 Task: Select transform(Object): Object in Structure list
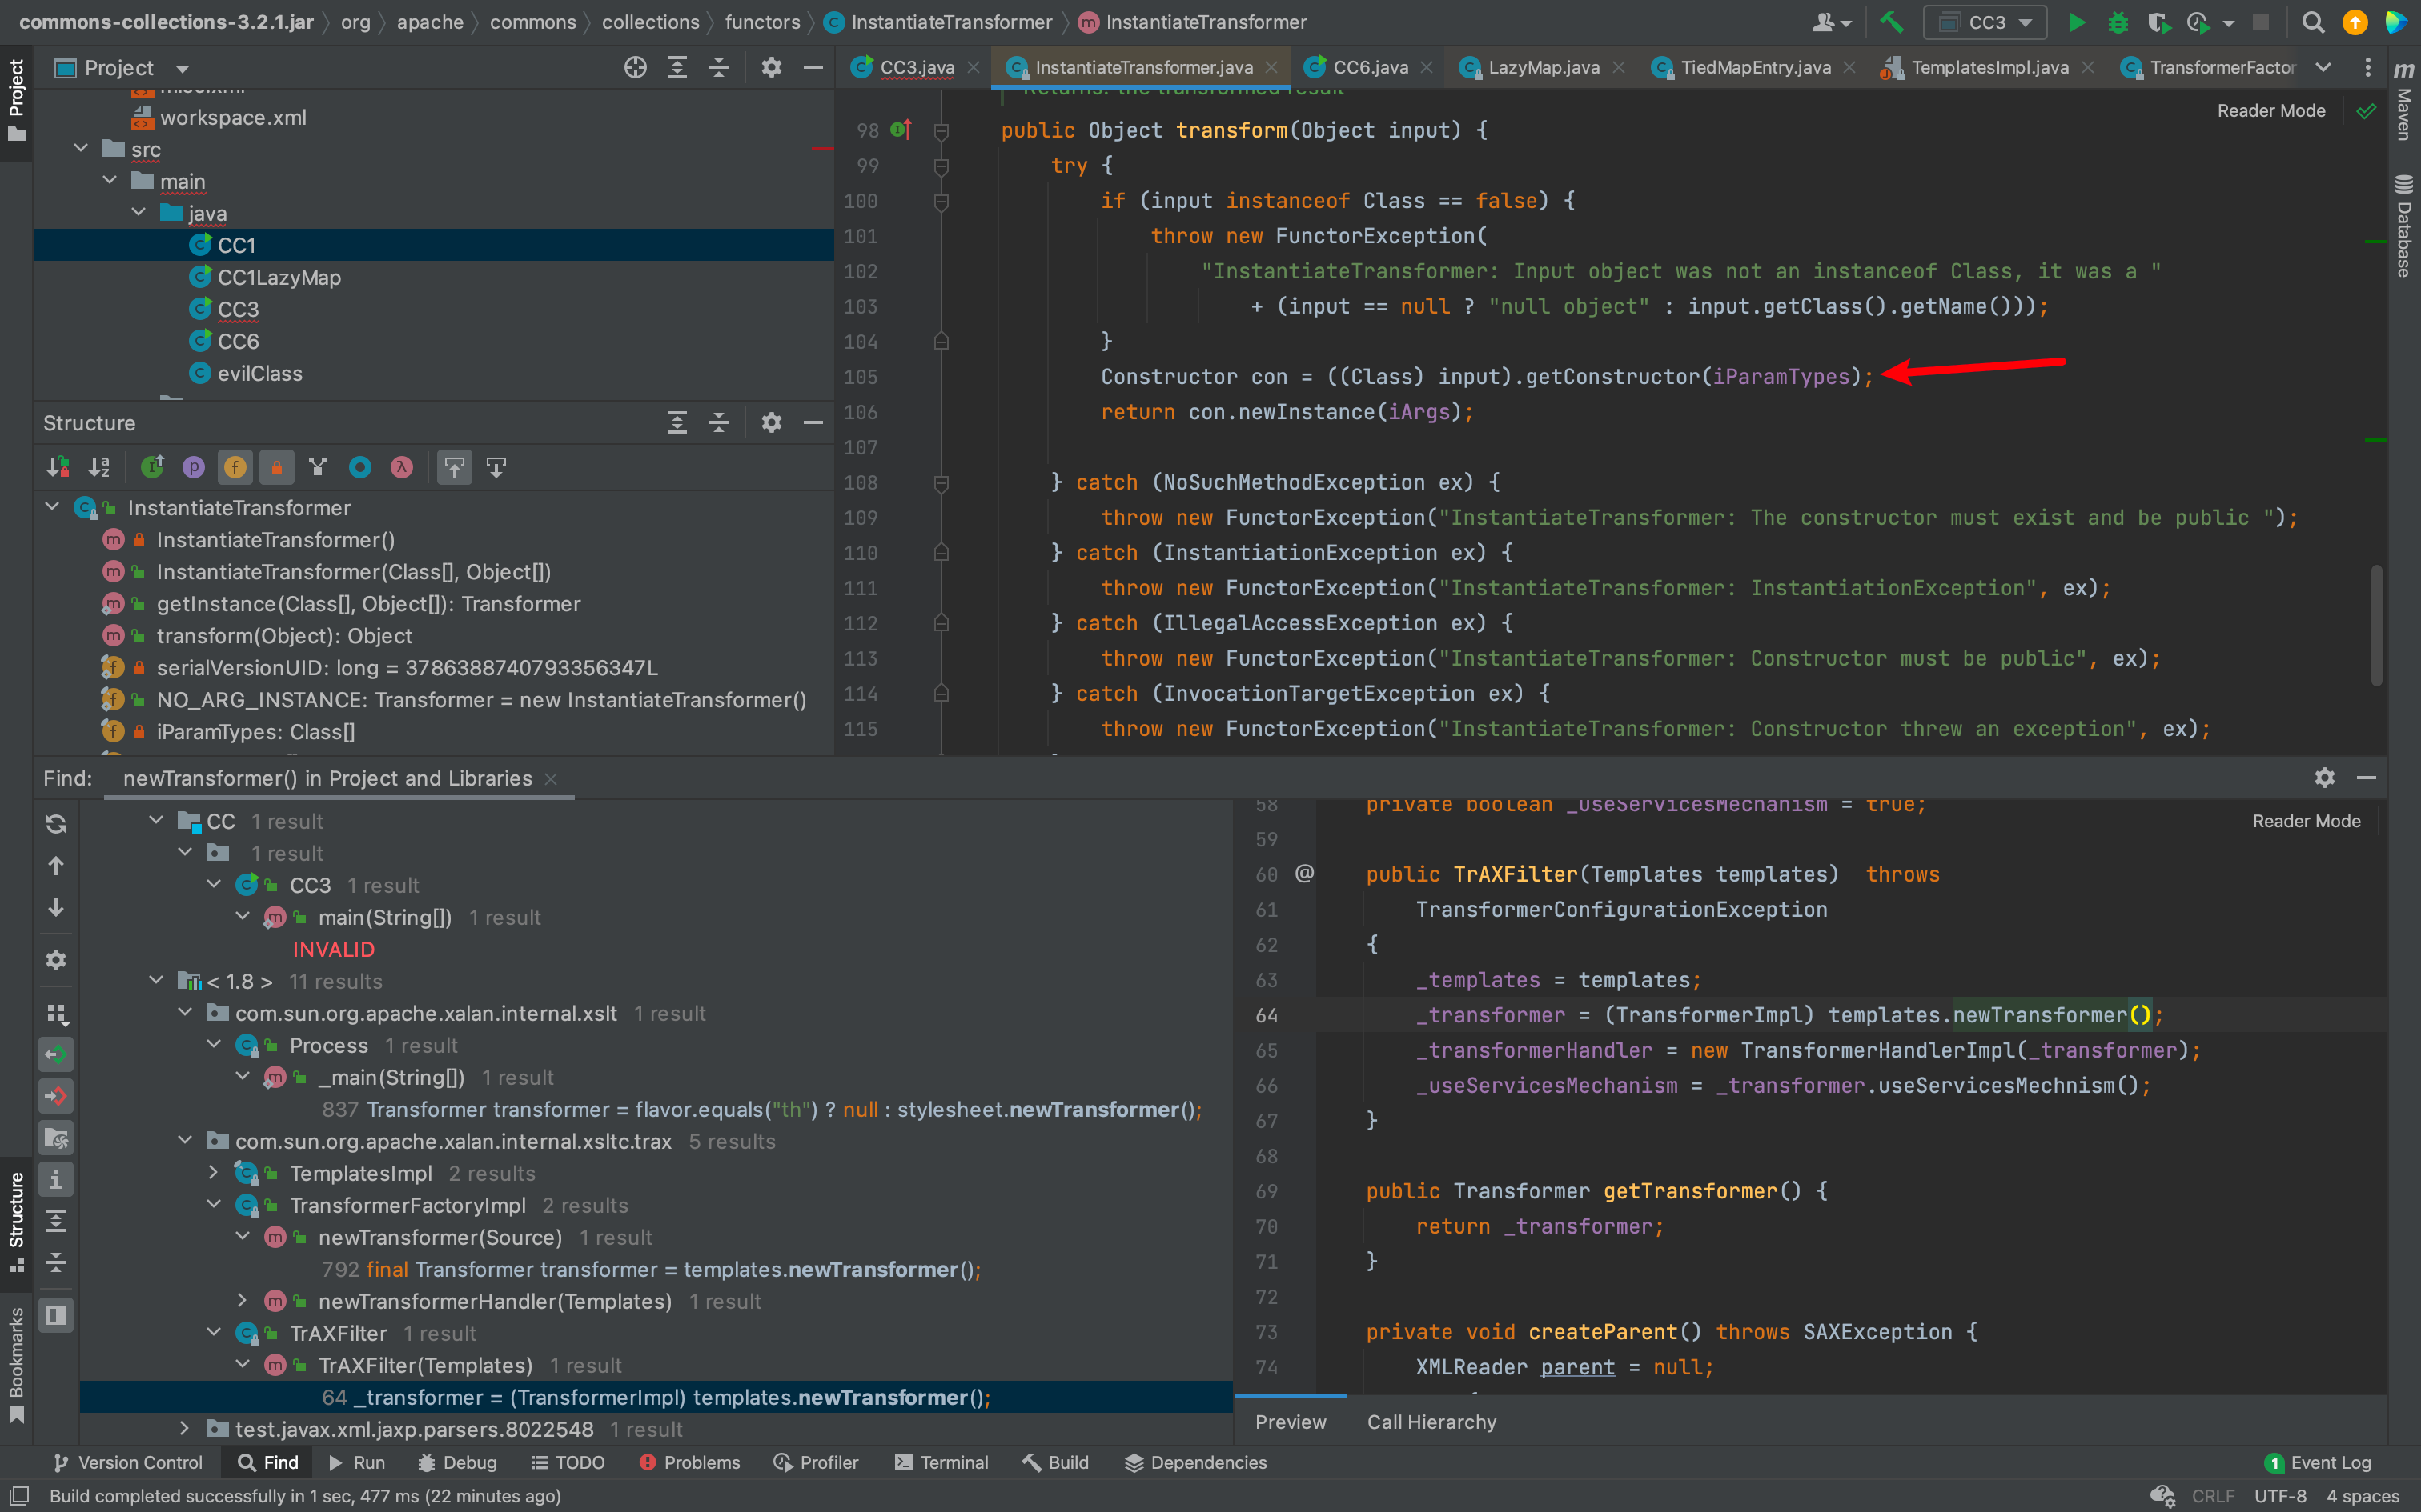(x=284, y=635)
